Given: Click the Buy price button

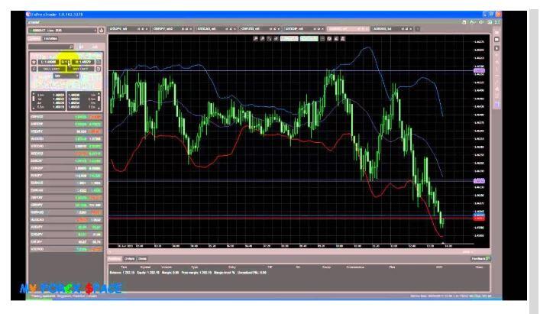Looking at the screenshot, I should [82, 62].
